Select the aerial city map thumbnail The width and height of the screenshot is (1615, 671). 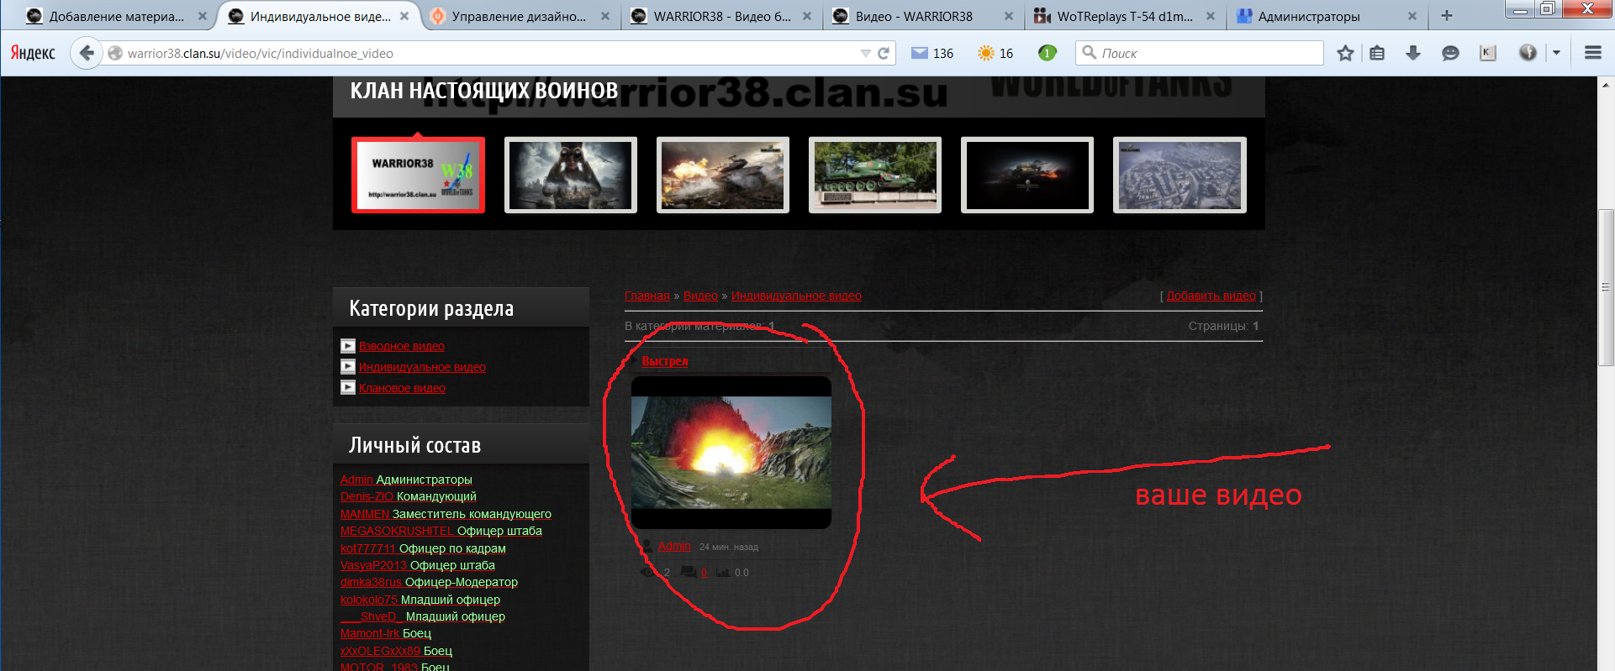1180,175
